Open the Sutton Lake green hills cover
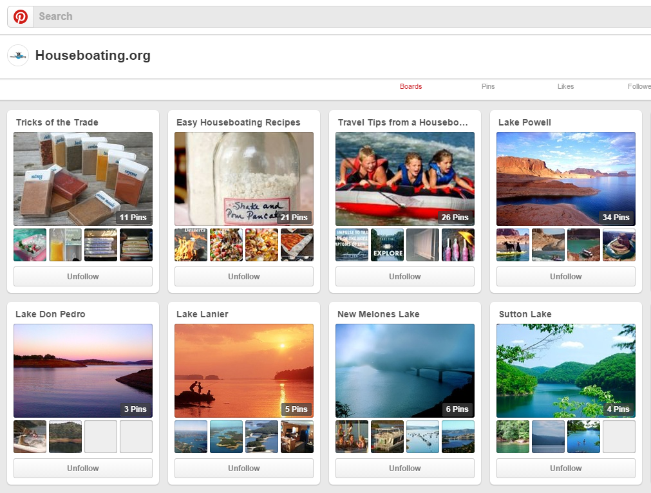The width and height of the screenshot is (651, 493). pos(566,371)
